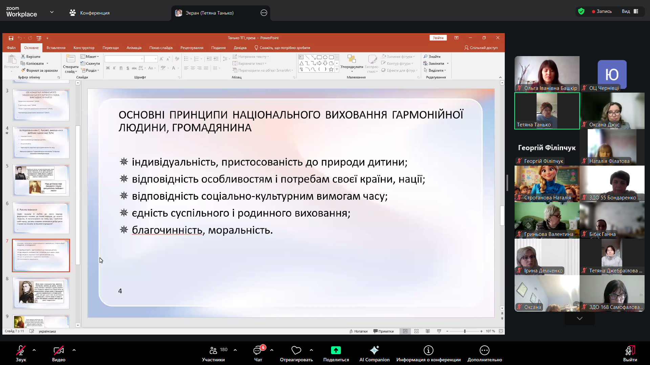650x365 pixels.
Task: Click the Отреагировать heart icon
Action: (x=296, y=350)
